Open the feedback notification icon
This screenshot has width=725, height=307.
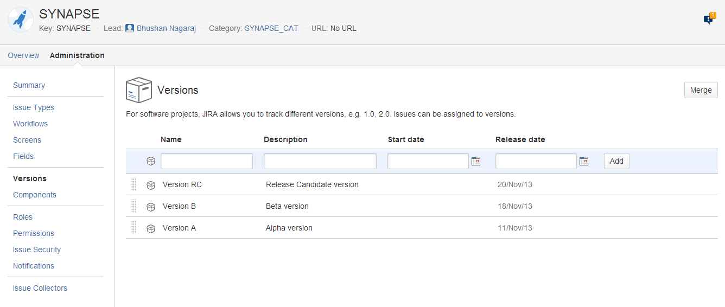[708, 20]
